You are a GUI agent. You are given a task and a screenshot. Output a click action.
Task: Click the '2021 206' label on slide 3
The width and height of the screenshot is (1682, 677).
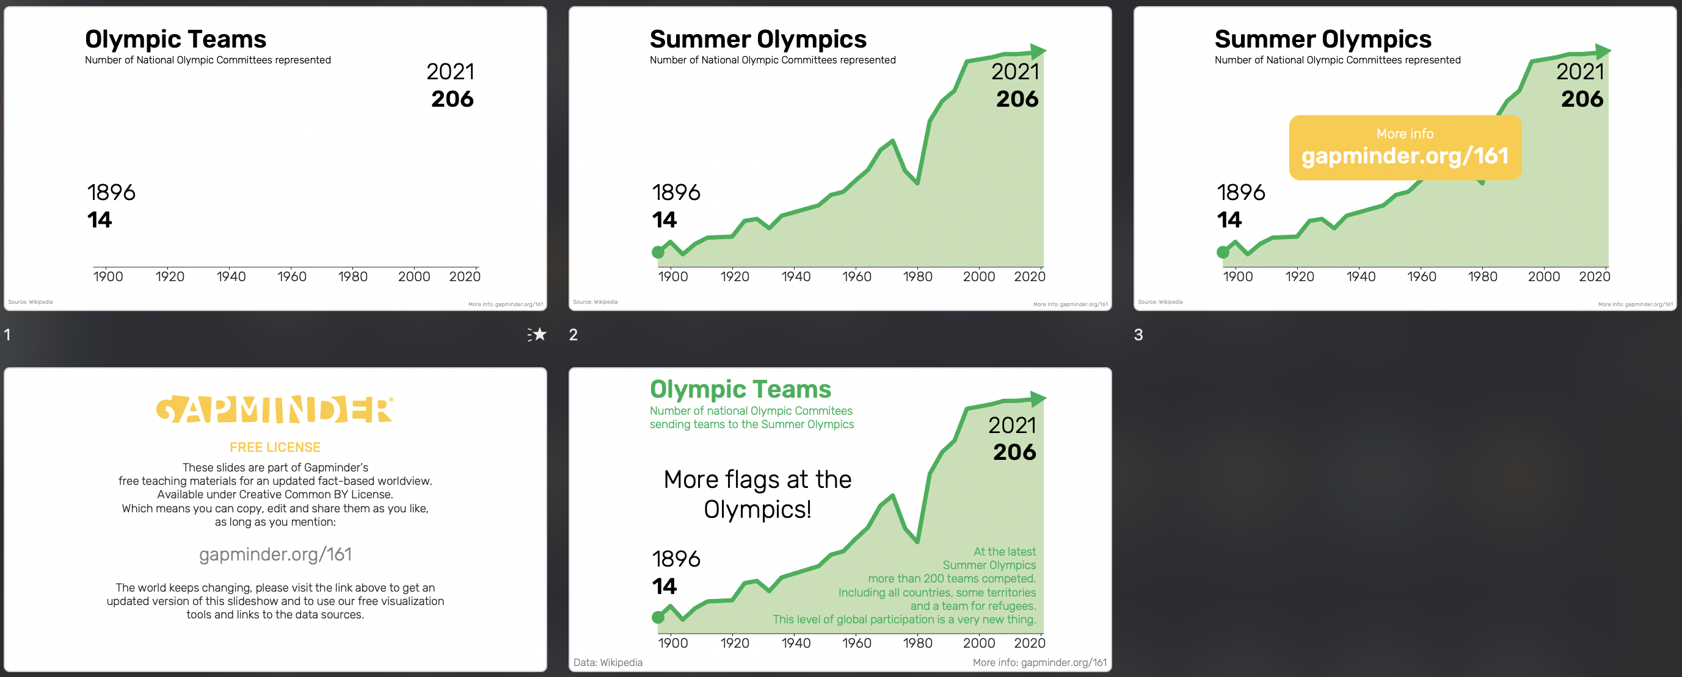click(1580, 85)
